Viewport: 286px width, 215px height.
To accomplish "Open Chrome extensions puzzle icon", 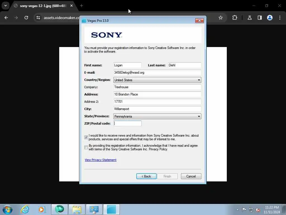I will [235, 18].
